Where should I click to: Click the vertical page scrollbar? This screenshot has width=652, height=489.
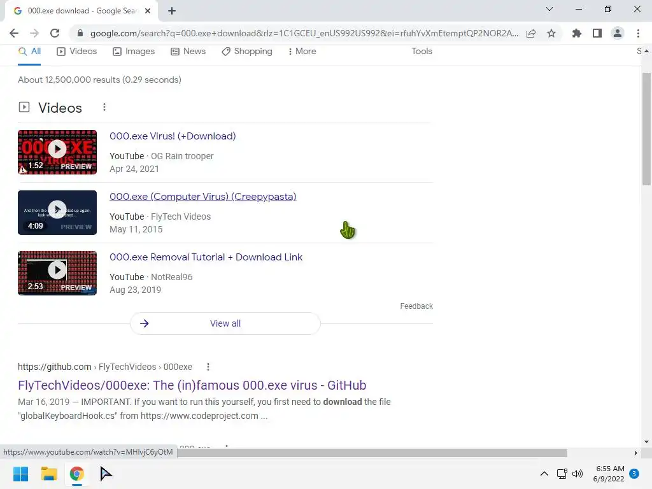pyautogui.click(x=646, y=129)
